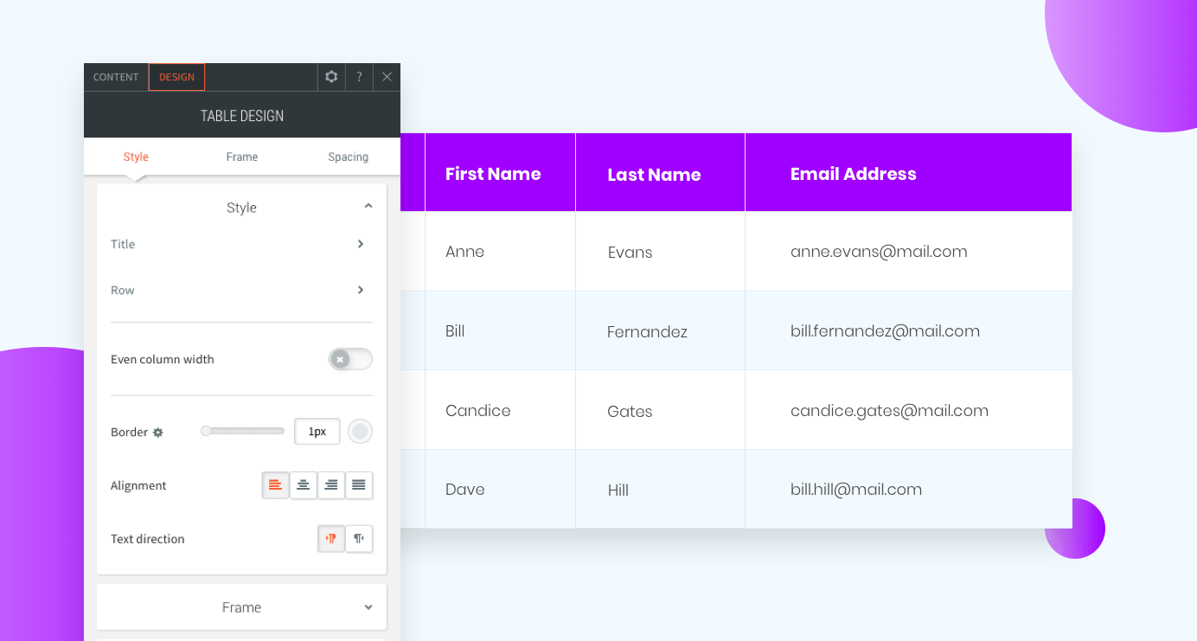1197x641 pixels.
Task: Select the cell containing Fernandez
Action: (x=660, y=330)
